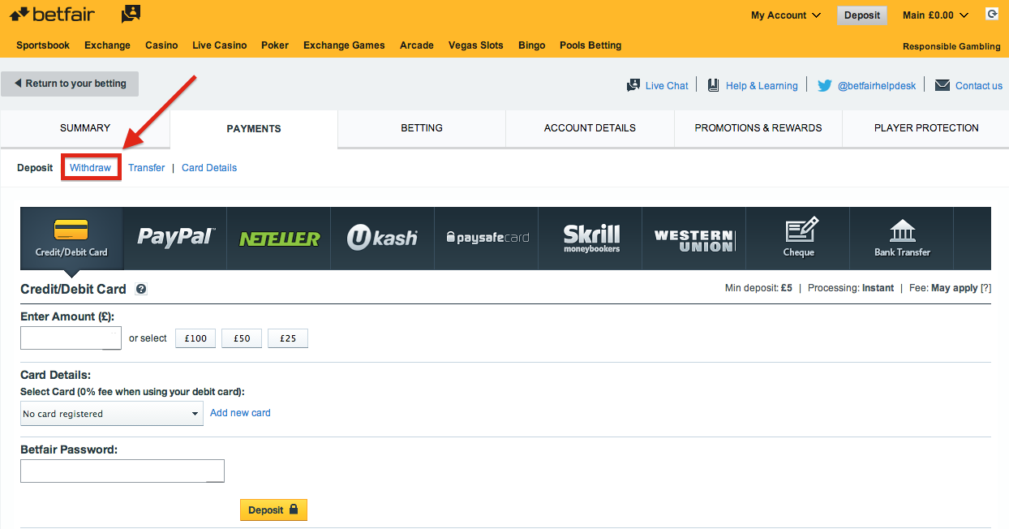Image resolution: width=1009 pixels, height=529 pixels.
Task: Open the Poker section
Action: pyautogui.click(x=275, y=45)
